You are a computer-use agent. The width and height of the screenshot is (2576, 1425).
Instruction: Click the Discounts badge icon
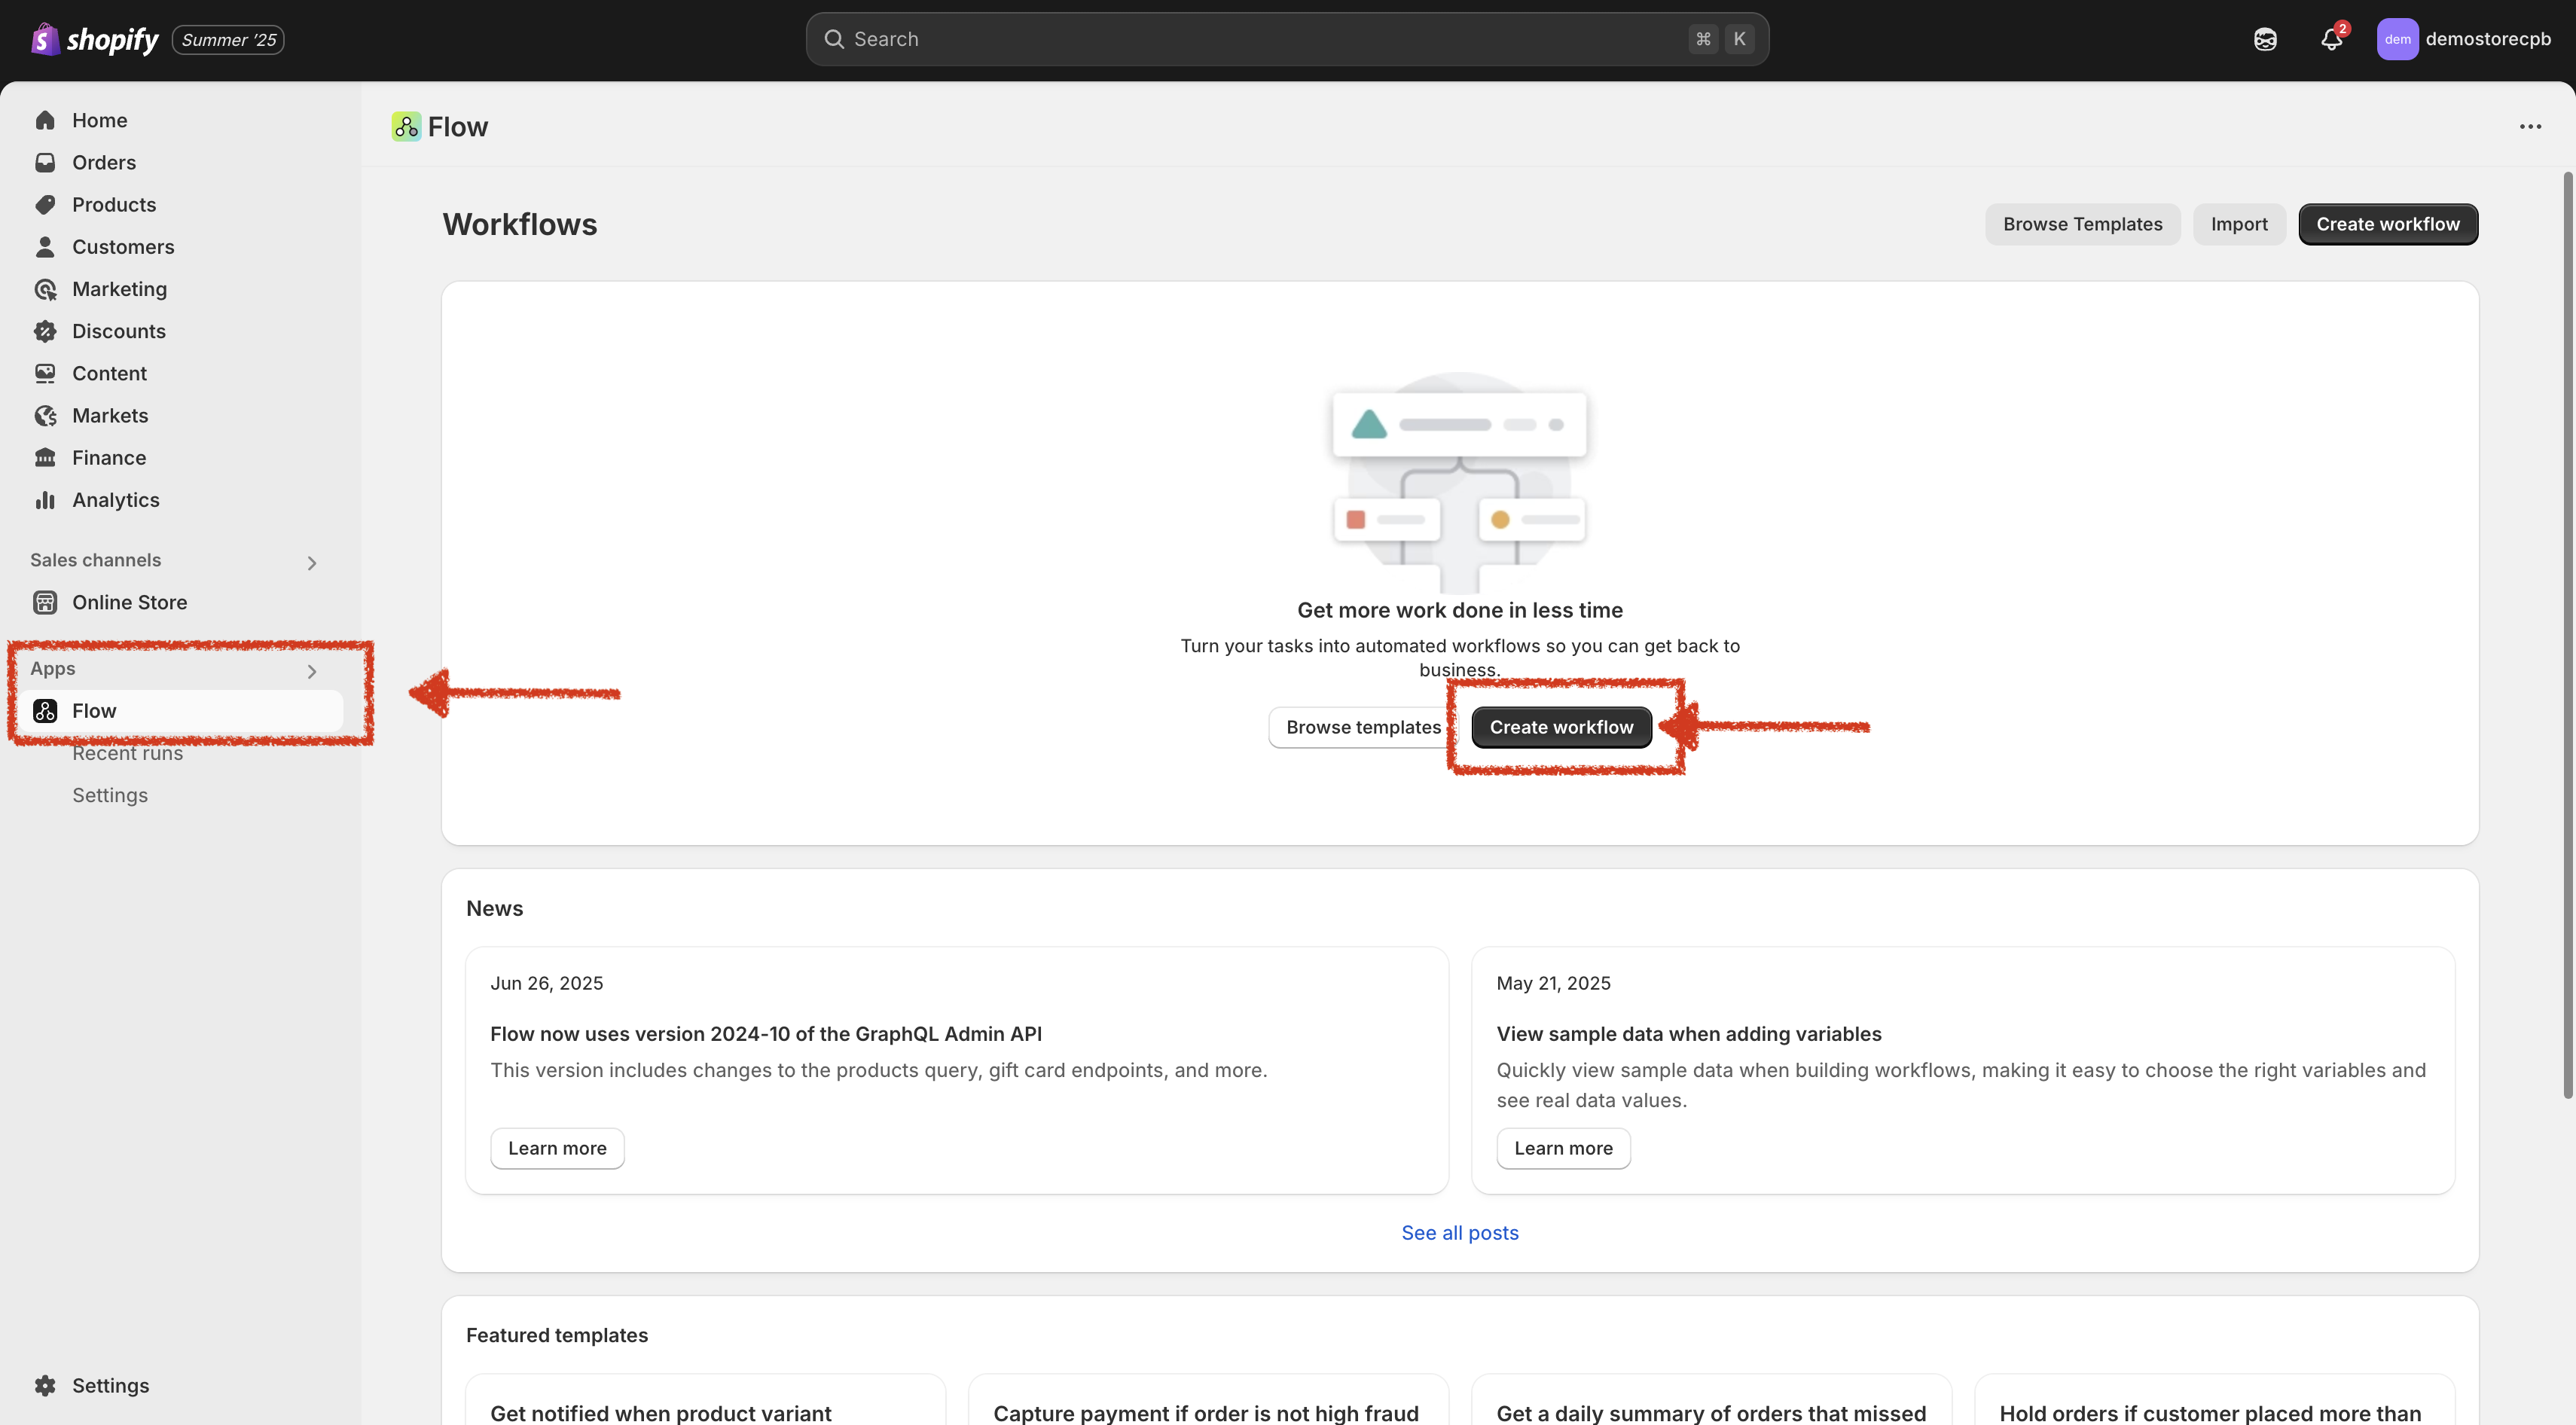45,331
